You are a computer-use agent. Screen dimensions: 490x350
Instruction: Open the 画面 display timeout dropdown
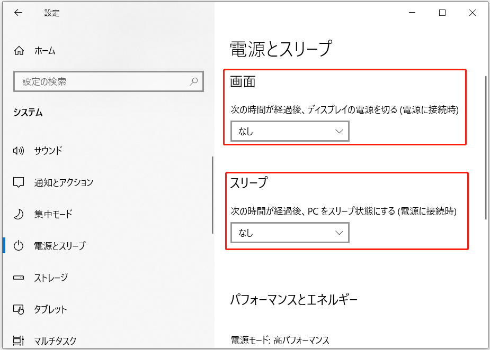pos(290,131)
